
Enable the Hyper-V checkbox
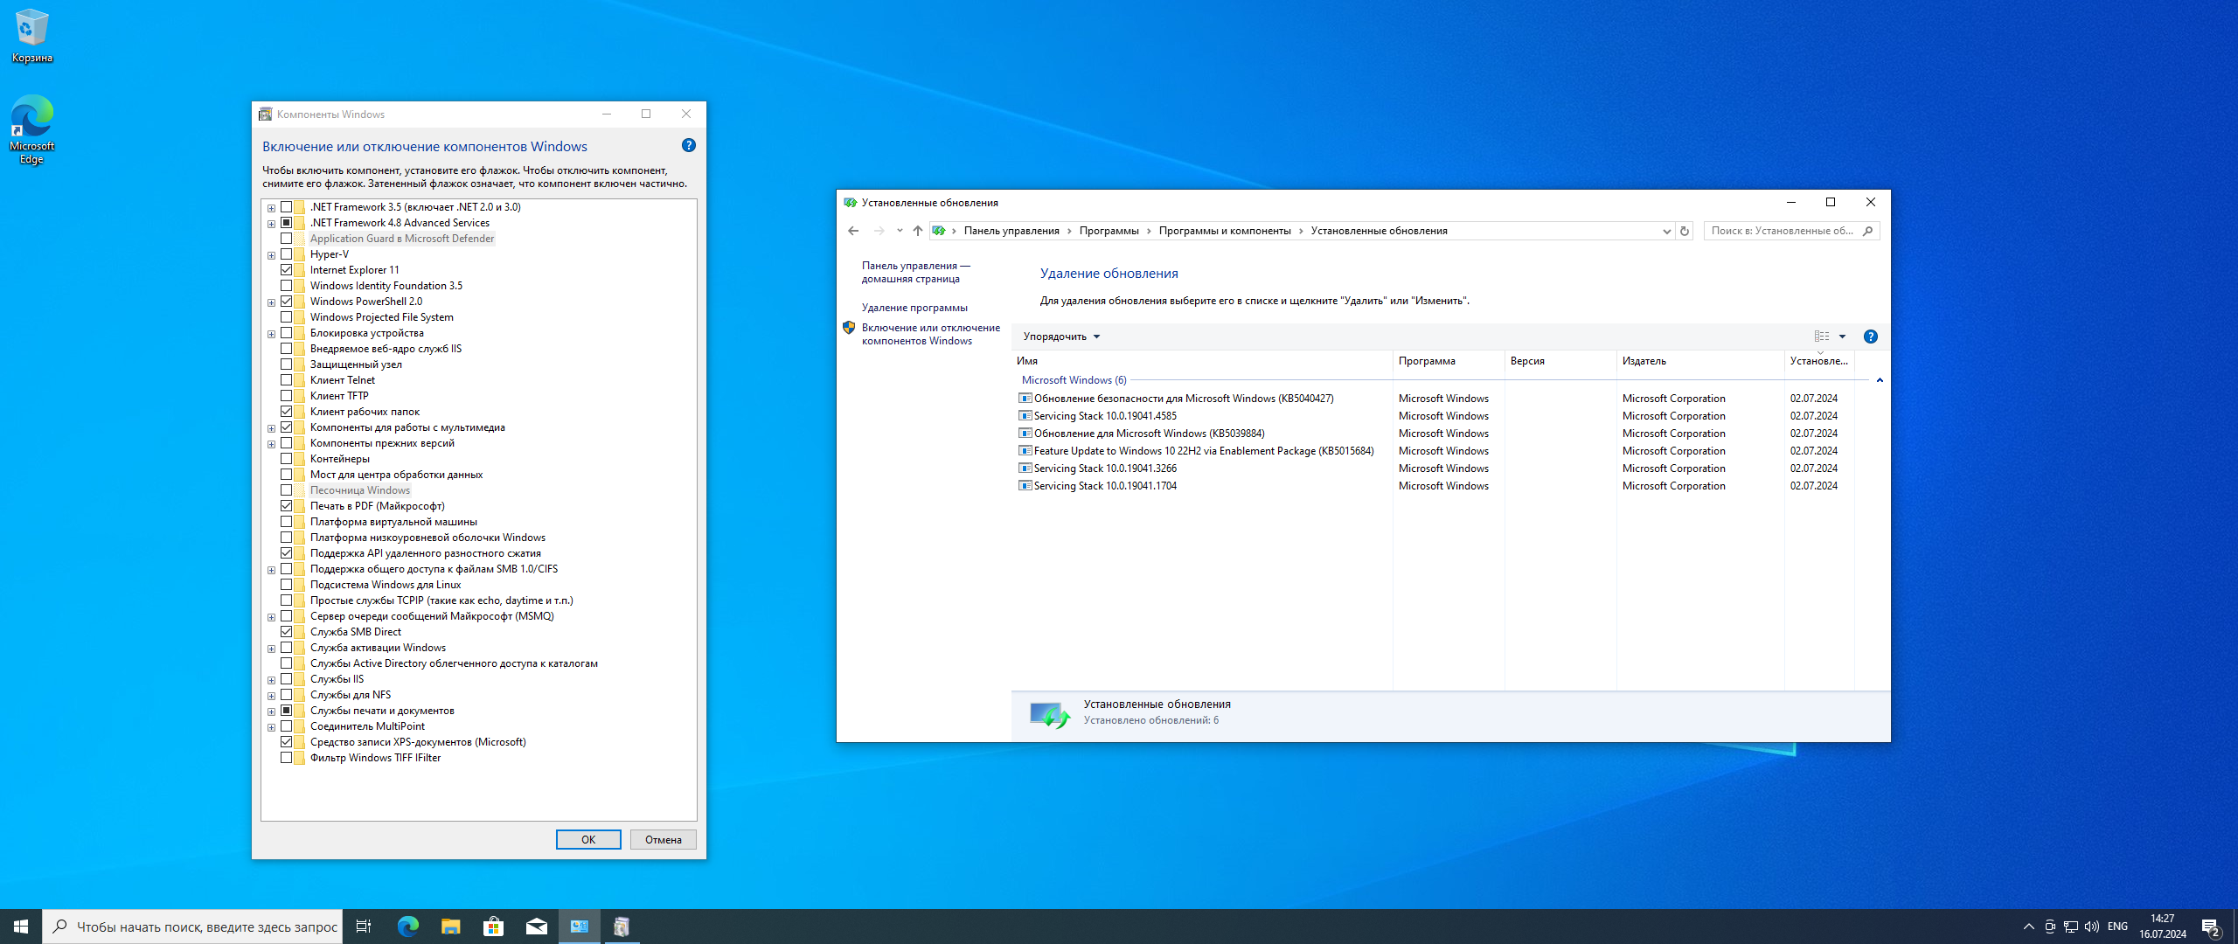tap(286, 254)
